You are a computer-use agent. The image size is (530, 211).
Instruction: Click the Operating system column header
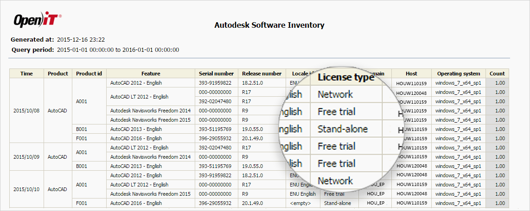[x=458, y=74]
